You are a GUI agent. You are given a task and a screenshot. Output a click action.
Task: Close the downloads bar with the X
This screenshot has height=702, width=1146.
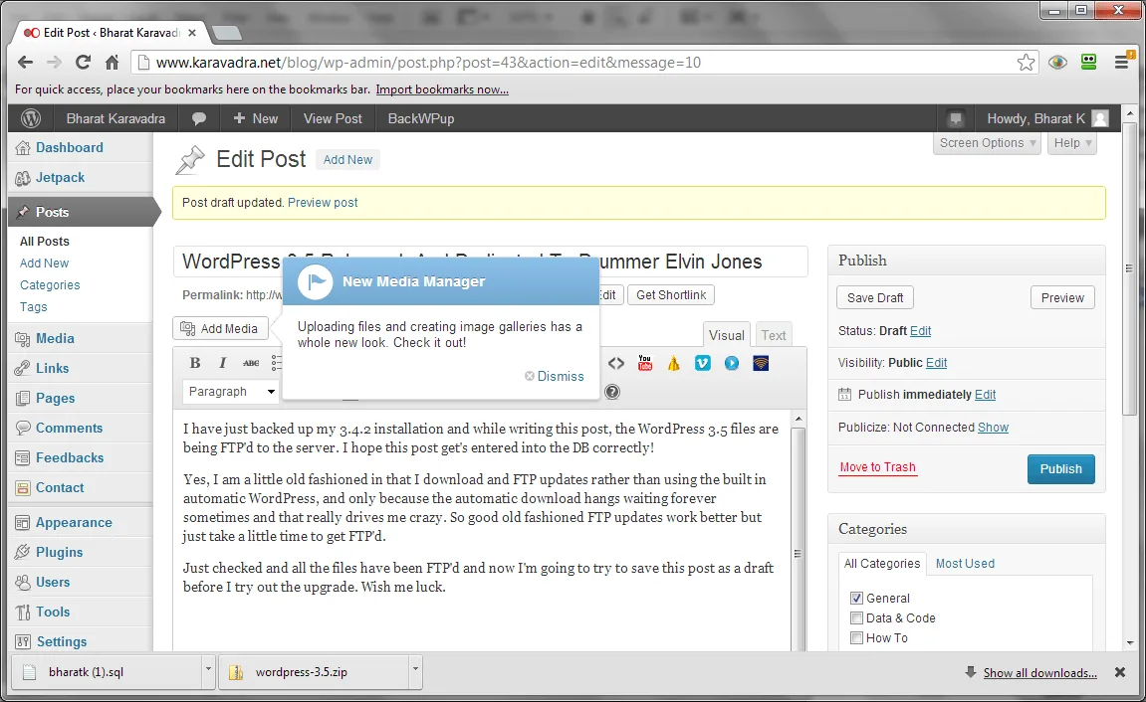pos(1120,672)
